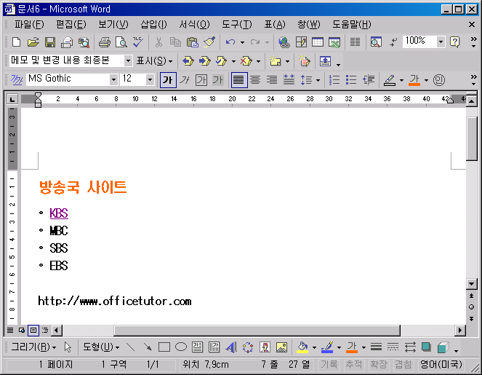Open the 삽입(I) menu

click(153, 24)
